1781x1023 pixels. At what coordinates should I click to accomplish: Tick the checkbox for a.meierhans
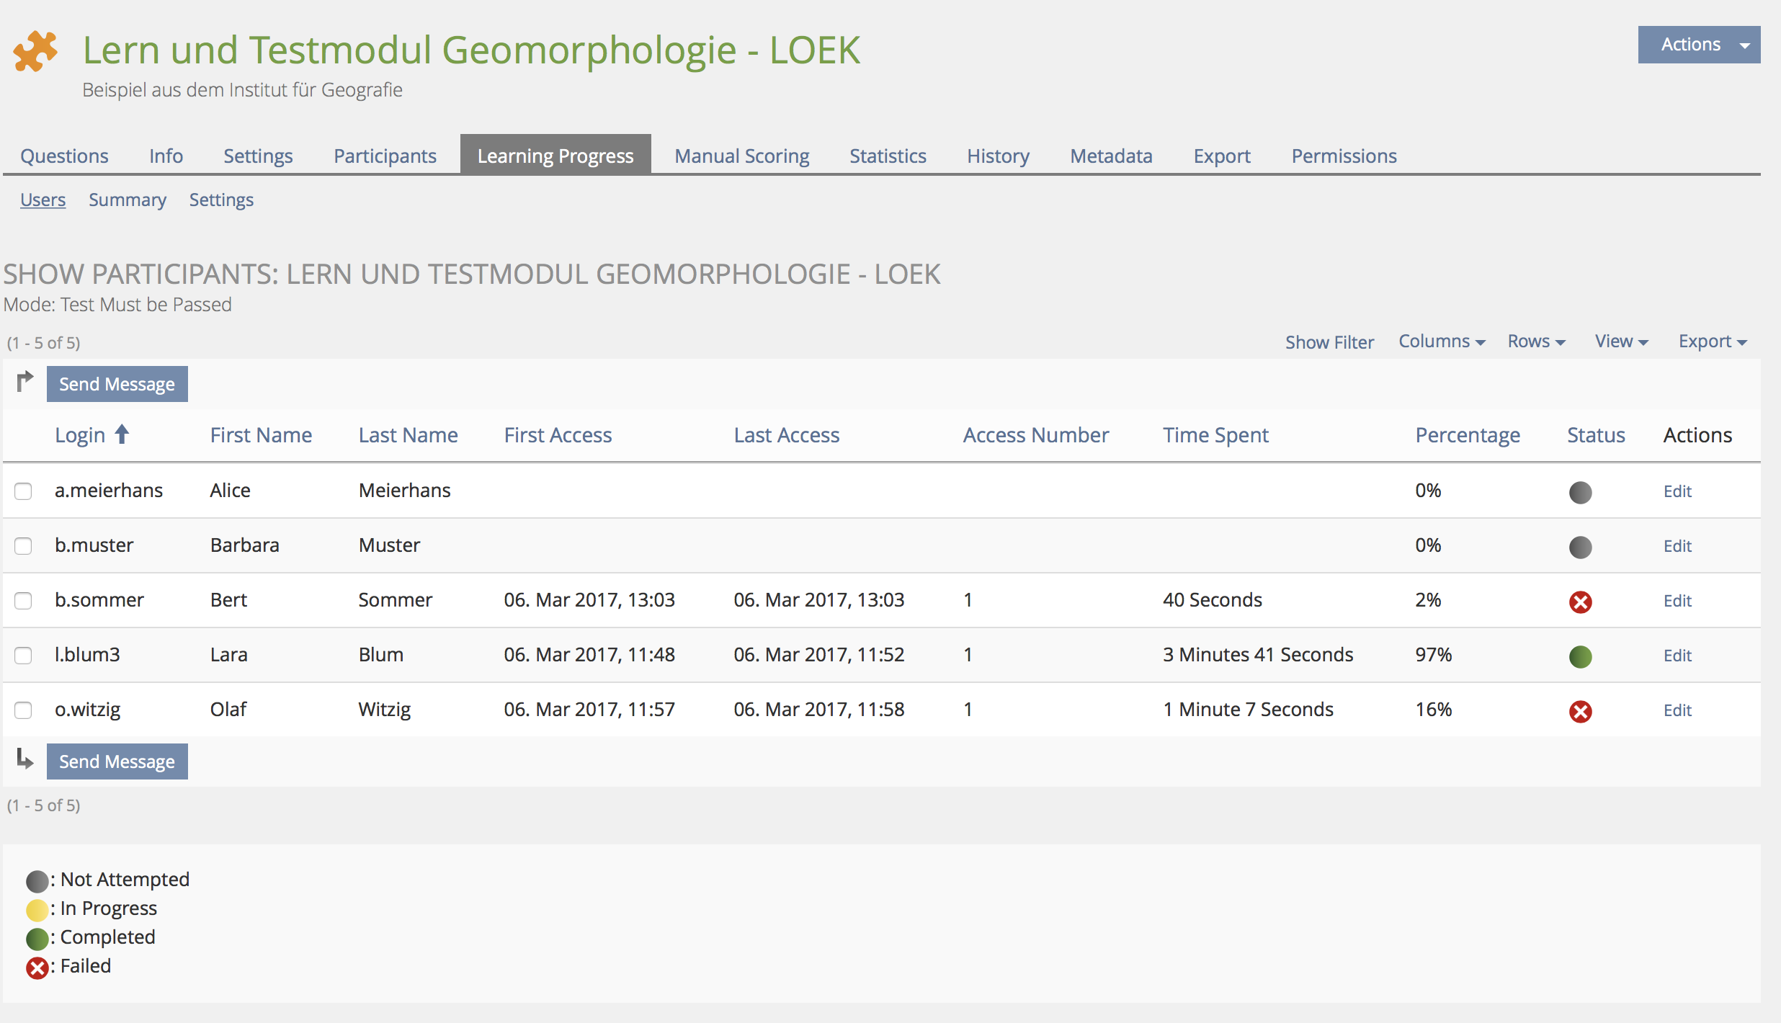pos(23,491)
